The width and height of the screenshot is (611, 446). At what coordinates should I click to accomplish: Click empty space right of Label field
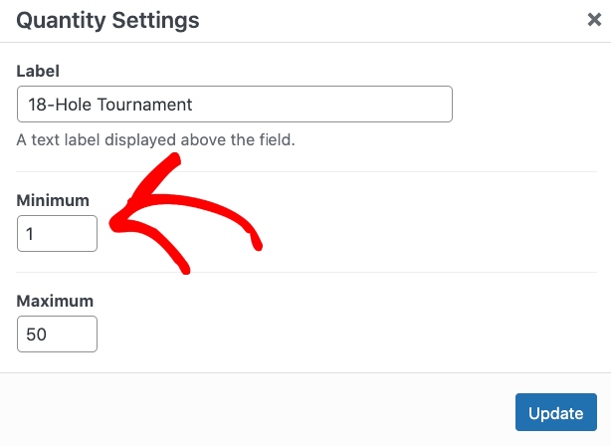527,105
